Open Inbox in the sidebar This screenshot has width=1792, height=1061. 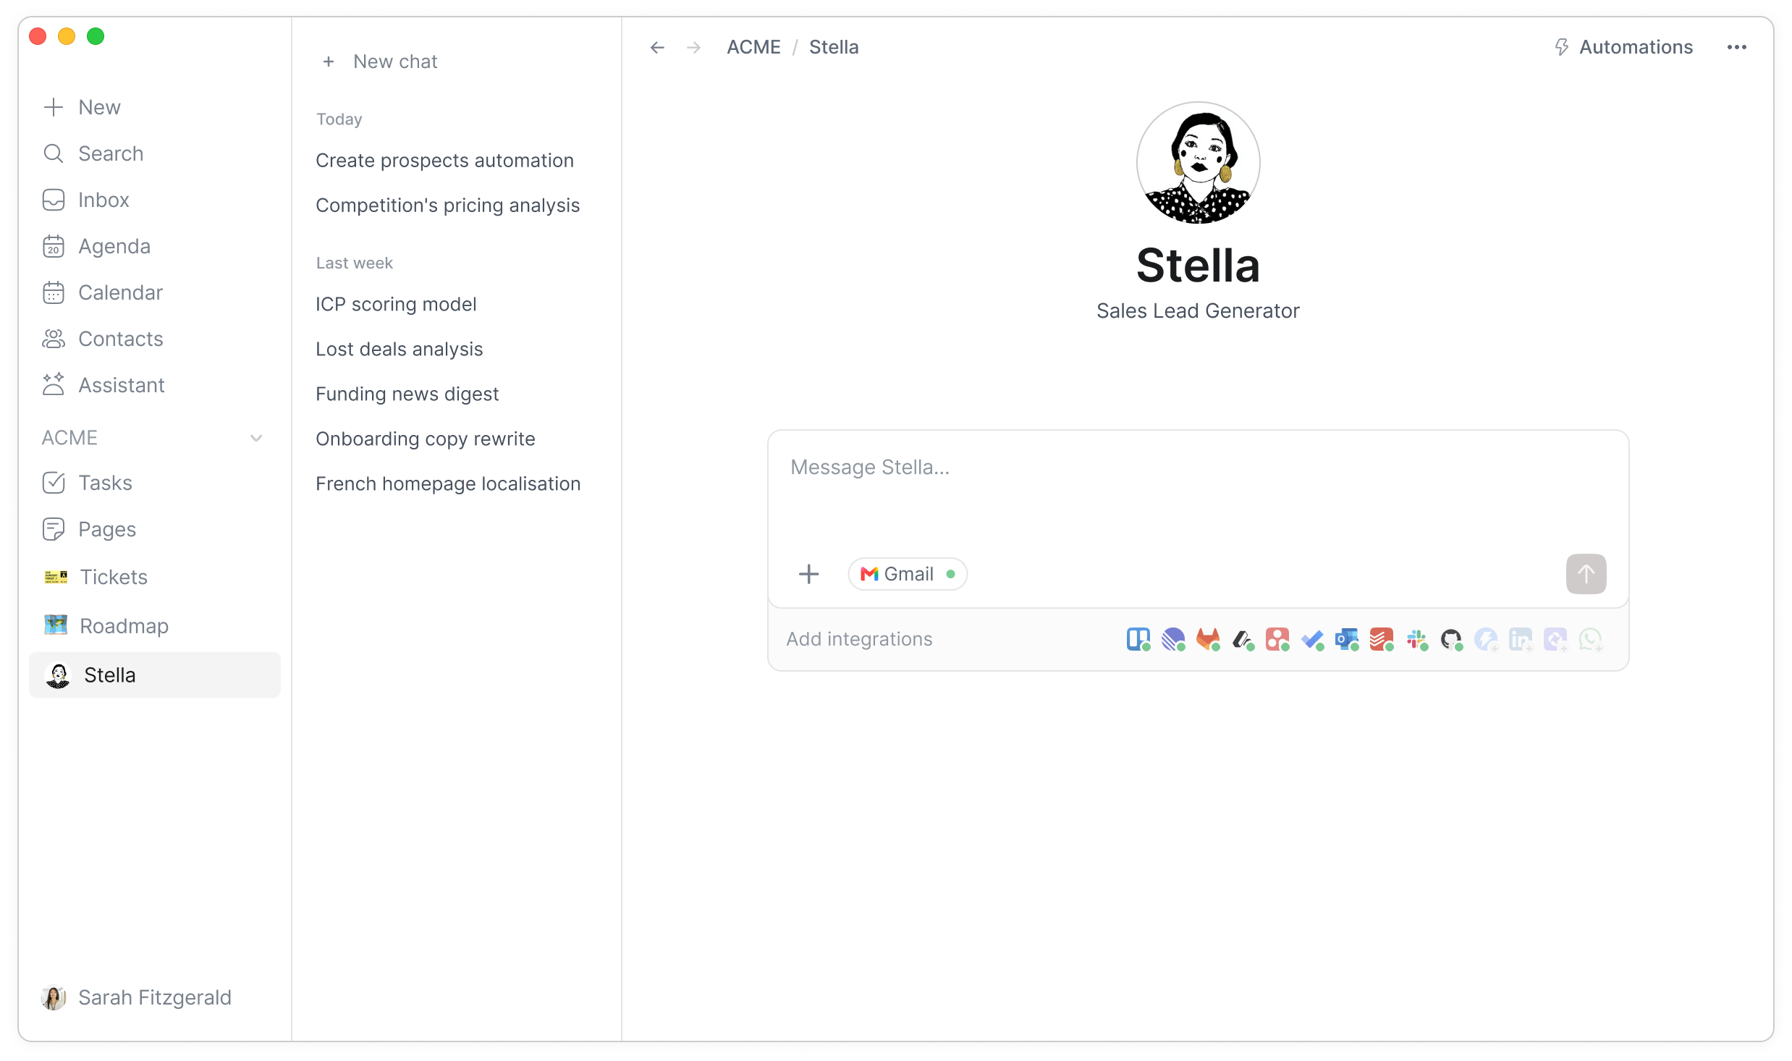tap(154, 200)
